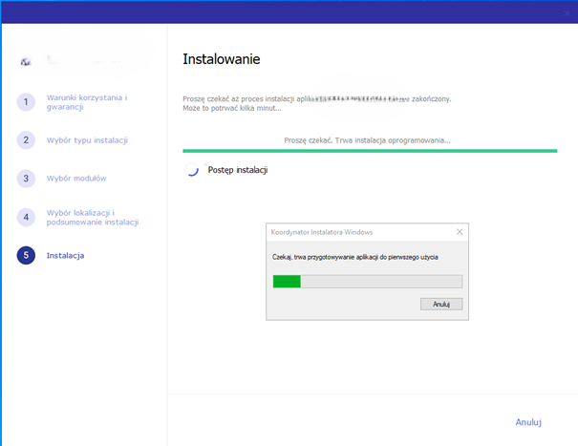Click the highlighted step 5 circle

tap(27, 255)
